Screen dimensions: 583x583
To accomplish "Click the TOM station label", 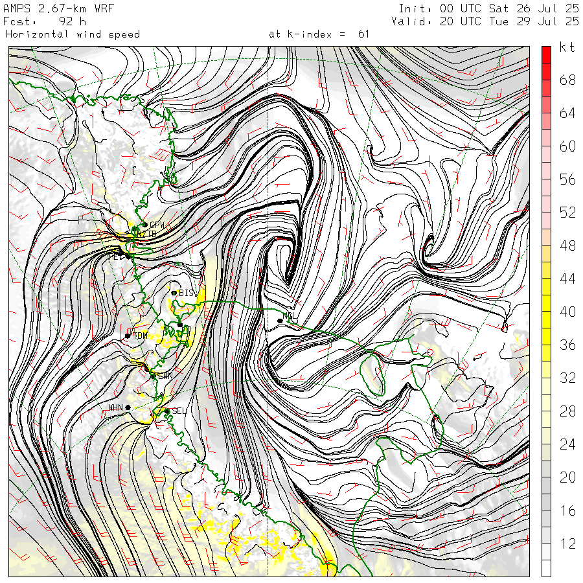I will (x=140, y=336).
